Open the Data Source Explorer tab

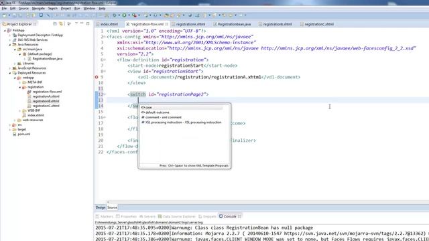coord(177,216)
